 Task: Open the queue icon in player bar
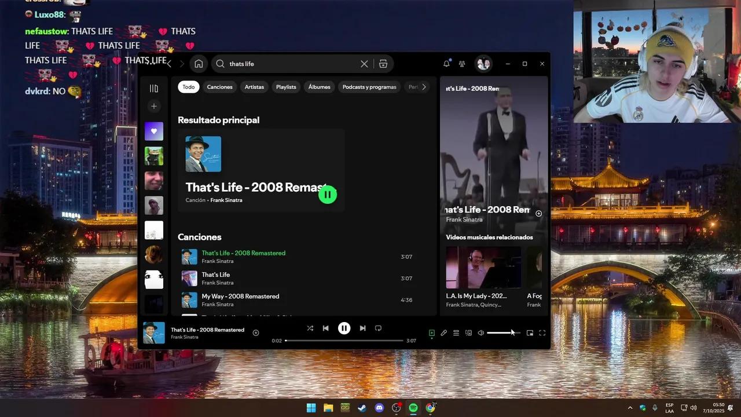click(x=456, y=333)
